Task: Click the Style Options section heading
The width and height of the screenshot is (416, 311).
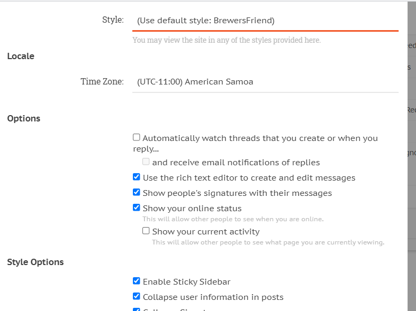Action: [x=35, y=262]
